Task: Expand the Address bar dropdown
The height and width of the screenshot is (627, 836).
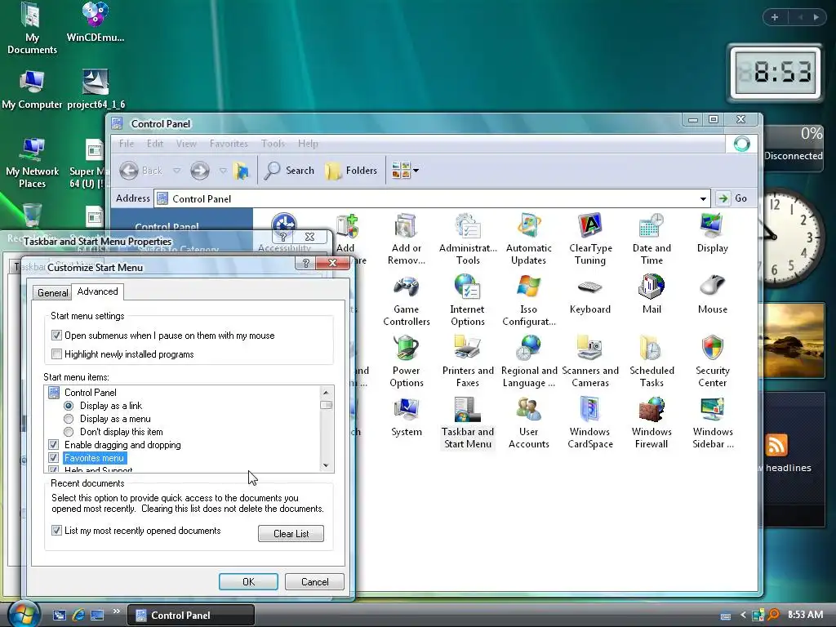Action: click(x=703, y=199)
